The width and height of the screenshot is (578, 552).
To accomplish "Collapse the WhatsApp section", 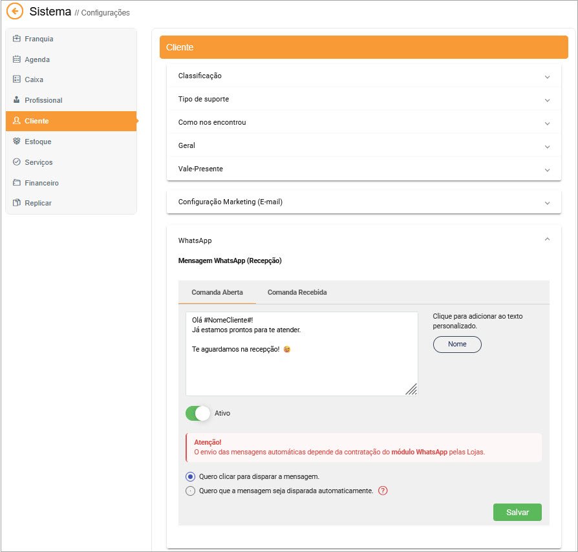I will coord(547,240).
